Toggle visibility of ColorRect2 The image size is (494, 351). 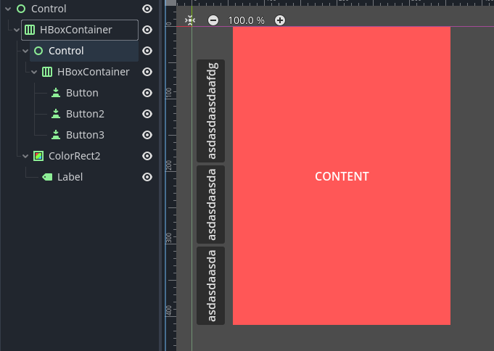147,156
